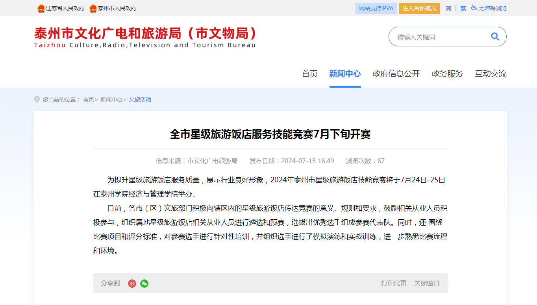
Task: Open the 首页 navigation tab
Action: pos(309,73)
